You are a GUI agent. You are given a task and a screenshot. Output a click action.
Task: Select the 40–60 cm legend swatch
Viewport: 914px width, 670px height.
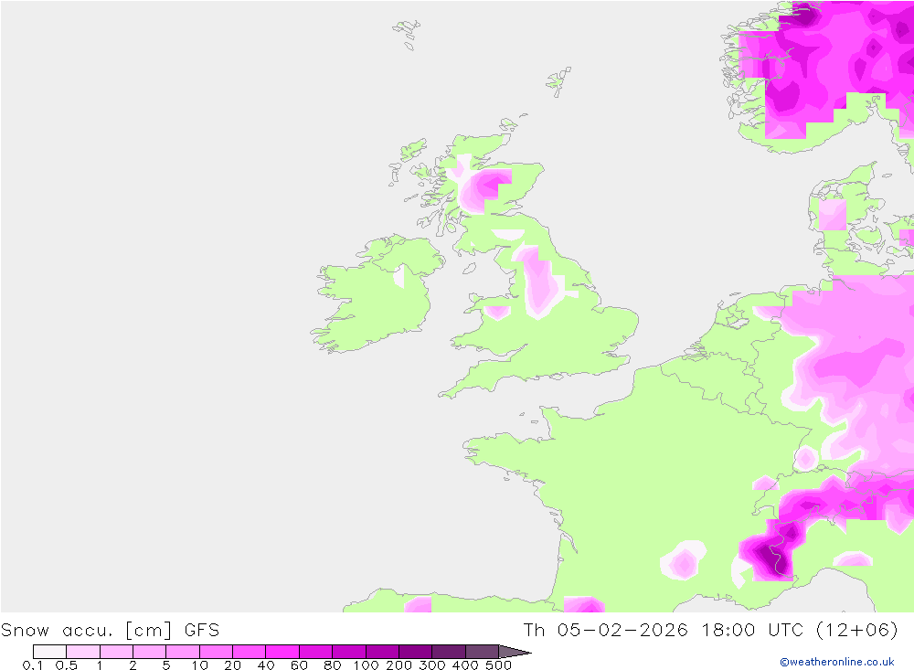tap(282, 652)
